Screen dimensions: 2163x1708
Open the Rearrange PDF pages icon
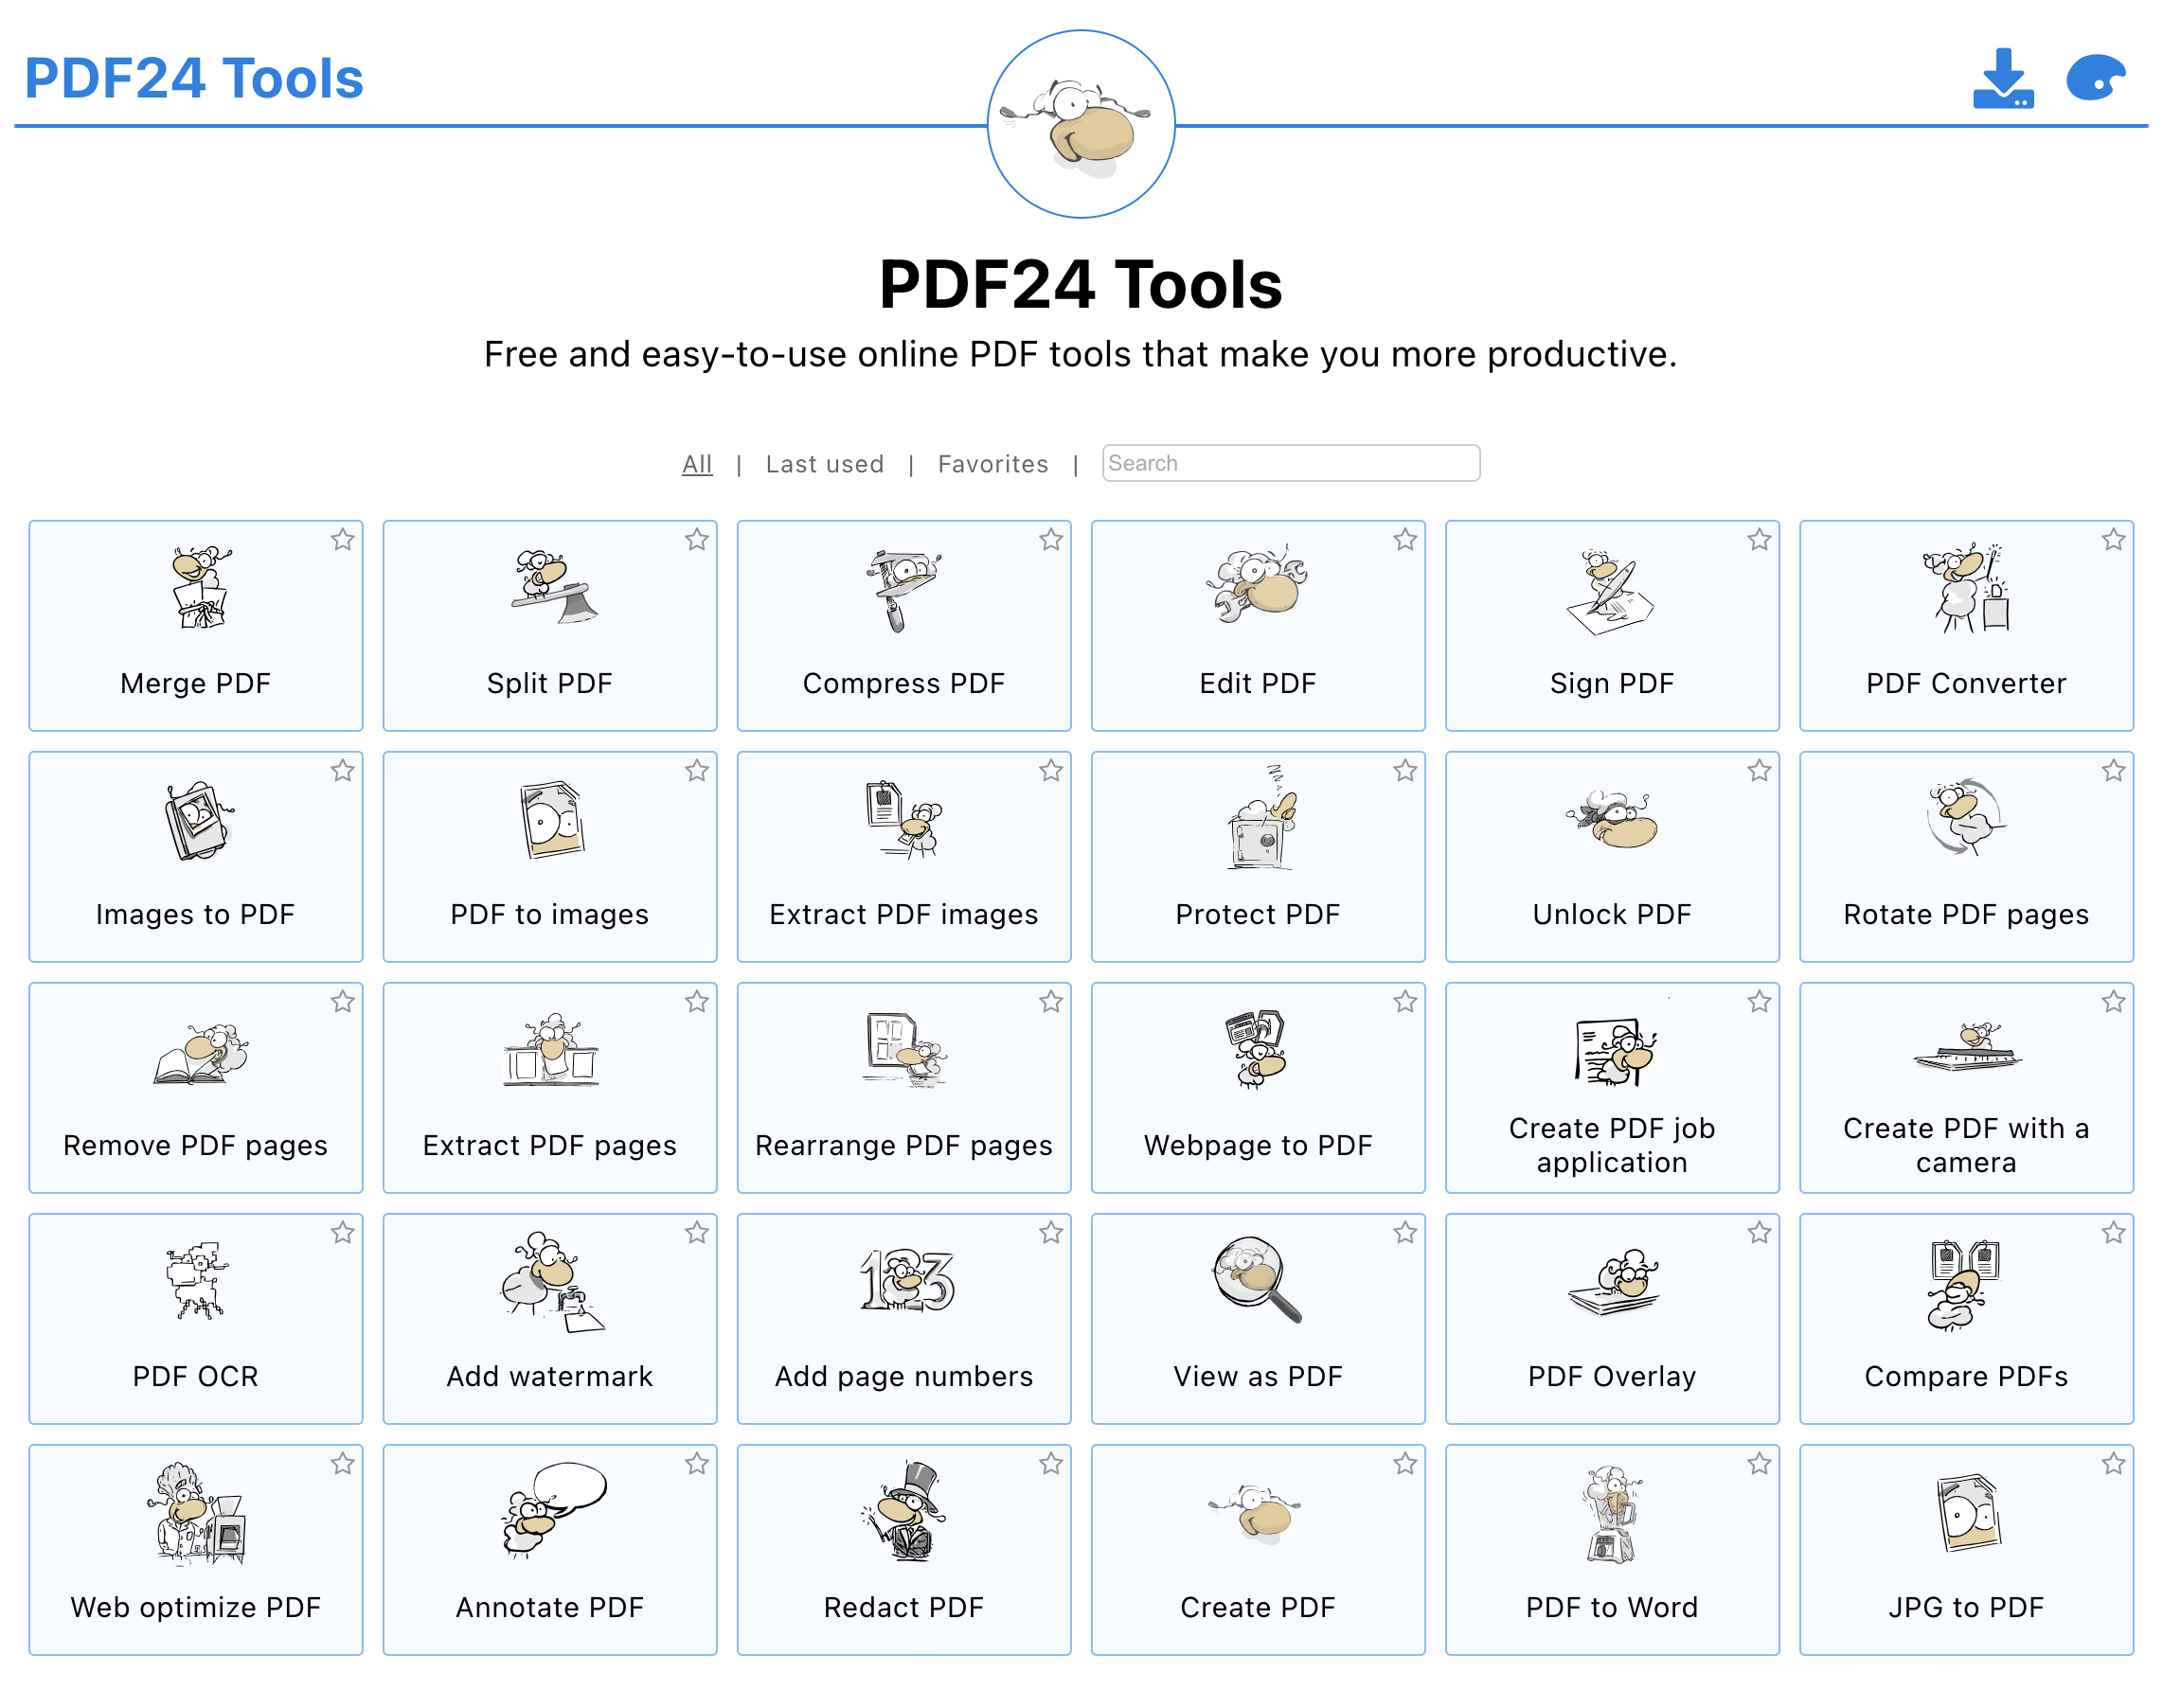(x=905, y=1050)
